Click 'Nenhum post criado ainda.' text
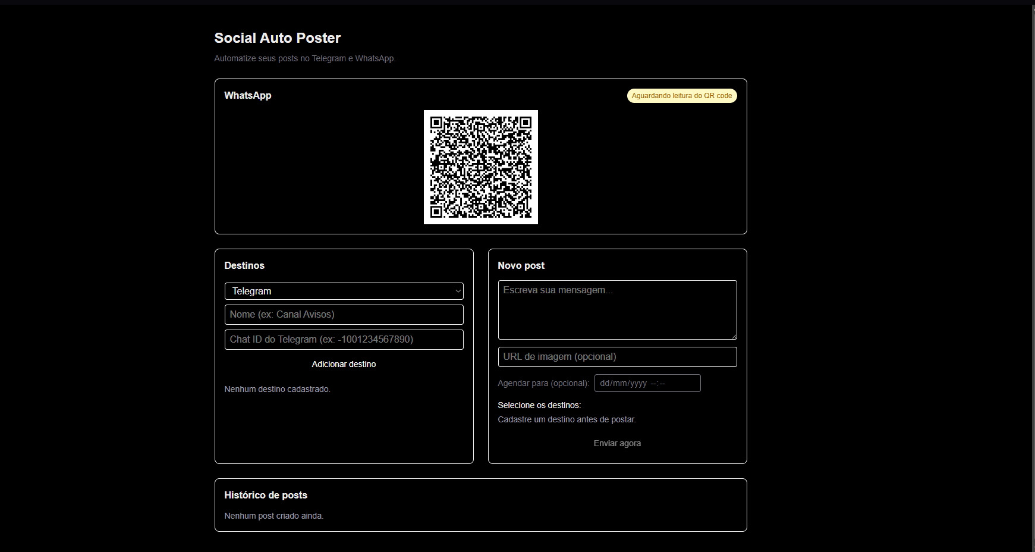This screenshot has height=552, width=1035. pos(274,516)
